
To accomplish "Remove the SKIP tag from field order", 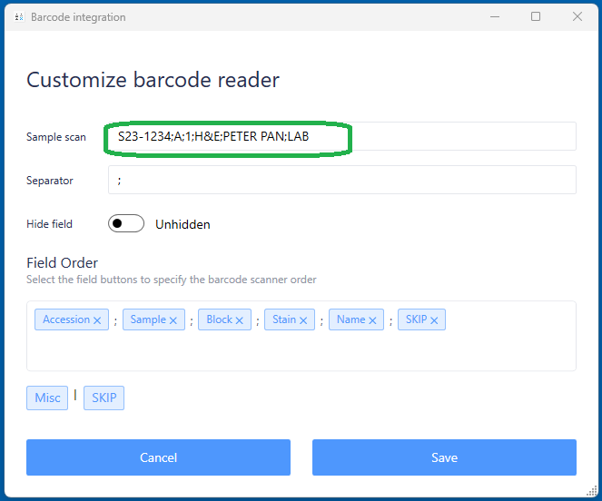I will [434, 320].
